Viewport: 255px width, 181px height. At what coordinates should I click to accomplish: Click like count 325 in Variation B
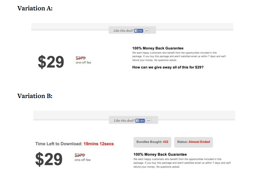pos(148,121)
